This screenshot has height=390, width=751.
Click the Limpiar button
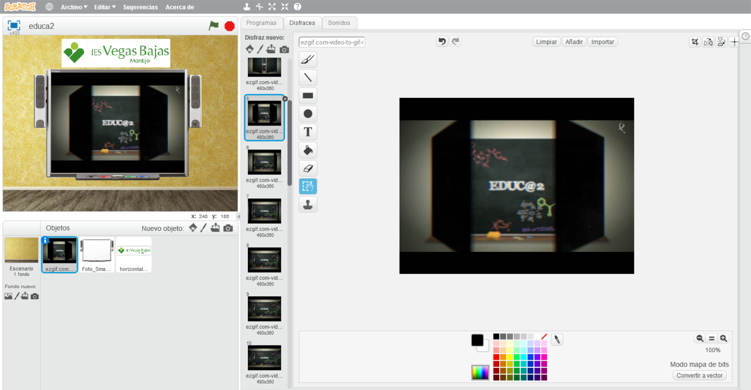click(546, 42)
